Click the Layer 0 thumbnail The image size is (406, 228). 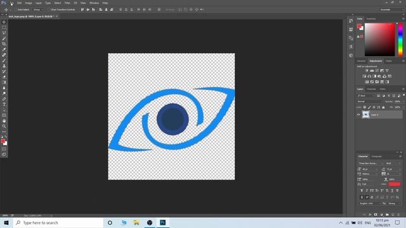coord(365,115)
